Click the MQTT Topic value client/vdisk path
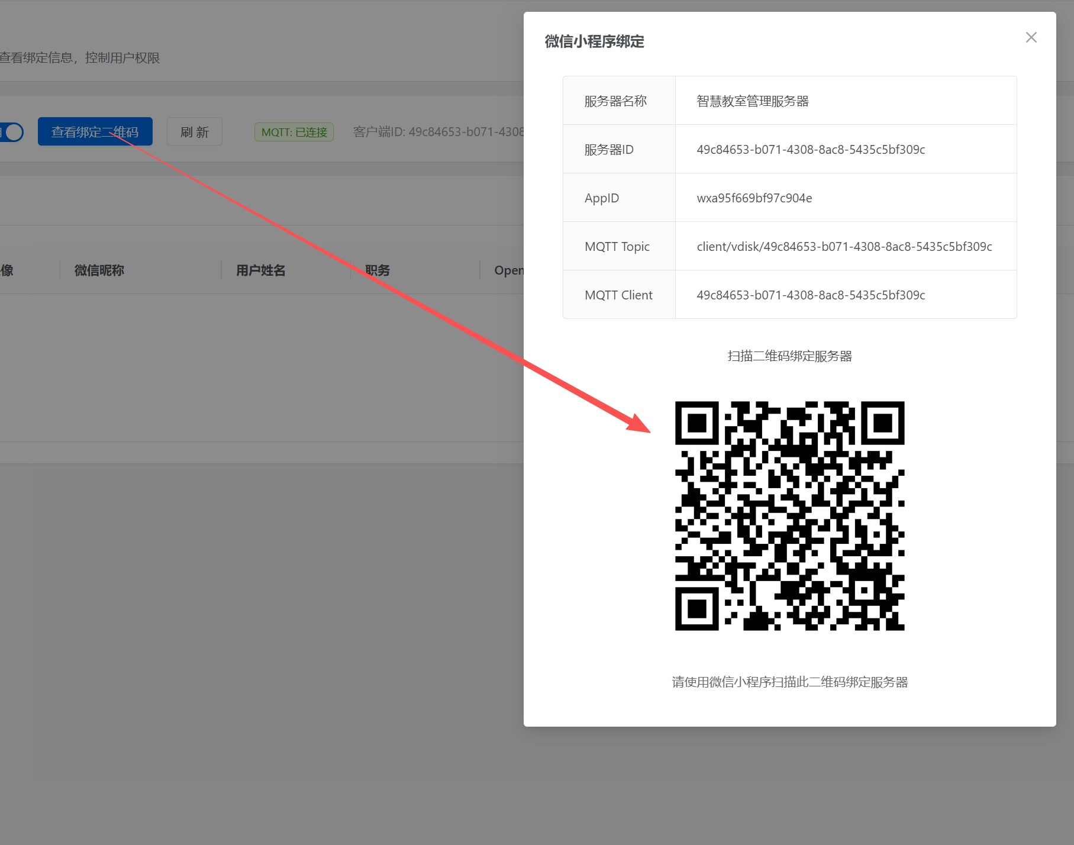Image resolution: width=1074 pixels, height=845 pixels. click(x=844, y=247)
